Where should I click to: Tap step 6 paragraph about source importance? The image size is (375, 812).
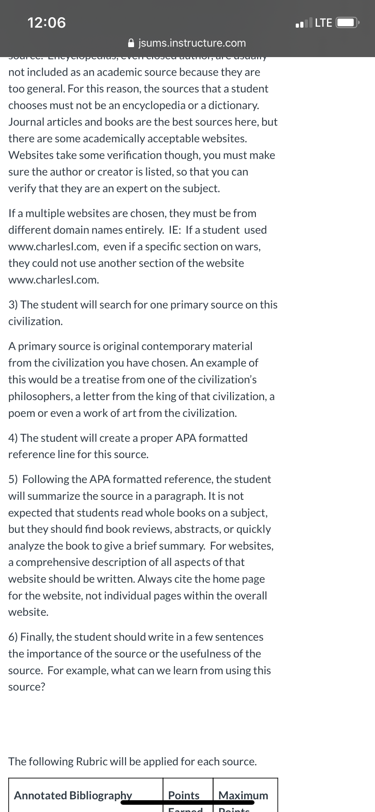pyautogui.click(x=139, y=662)
